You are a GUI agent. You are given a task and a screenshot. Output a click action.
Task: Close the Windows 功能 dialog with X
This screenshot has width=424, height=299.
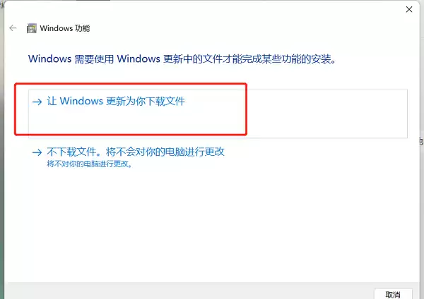pos(409,9)
